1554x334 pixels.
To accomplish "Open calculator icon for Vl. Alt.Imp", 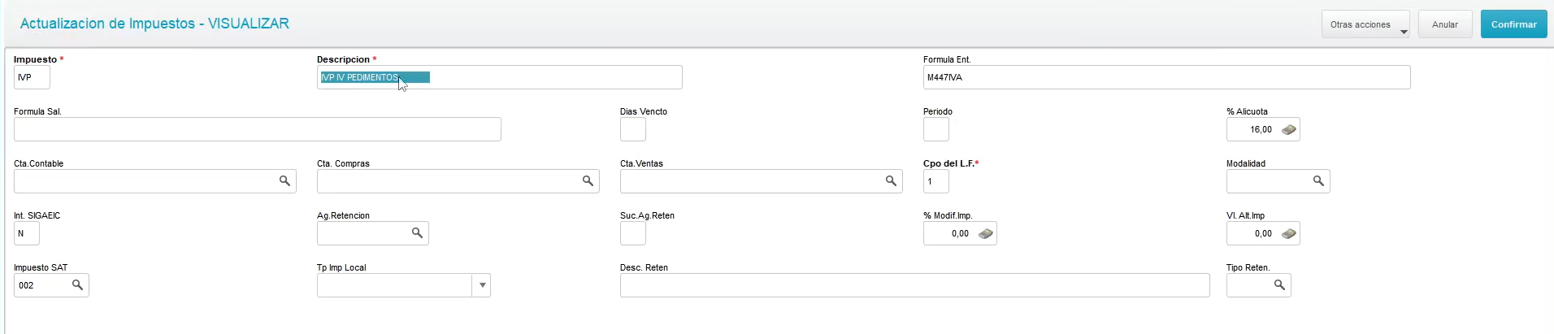I will [x=1289, y=233].
